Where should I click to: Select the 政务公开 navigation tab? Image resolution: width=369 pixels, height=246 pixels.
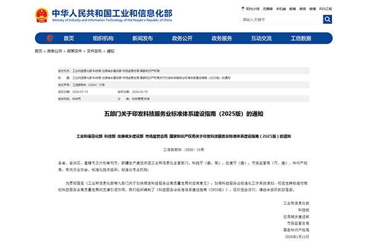pyautogui.click(x=182, y=38)
